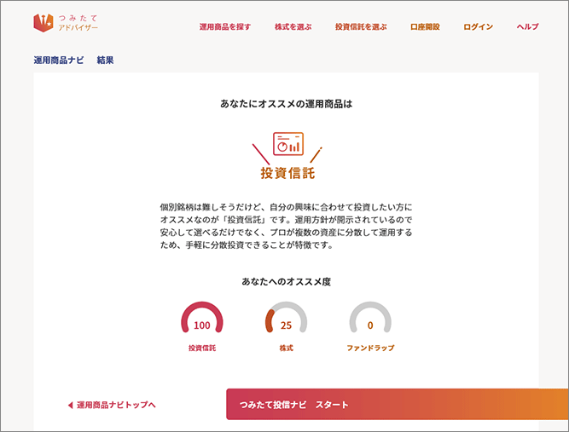Click the つみたてアドバイザー brand text

pyautogui.click(x=84, y=23)
